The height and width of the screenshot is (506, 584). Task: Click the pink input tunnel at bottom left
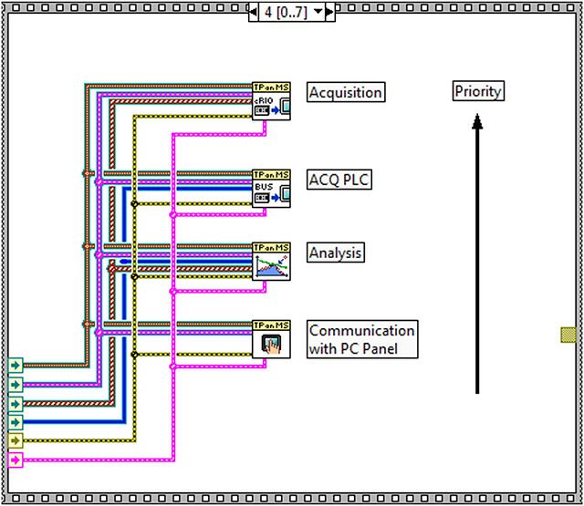click(16, 460)
